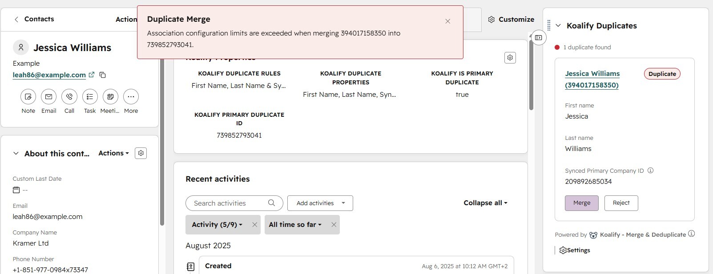713x274 pixels.
Task: Click the Duplicate status badge
Action: pyautogui.click(x=662, y=74)
